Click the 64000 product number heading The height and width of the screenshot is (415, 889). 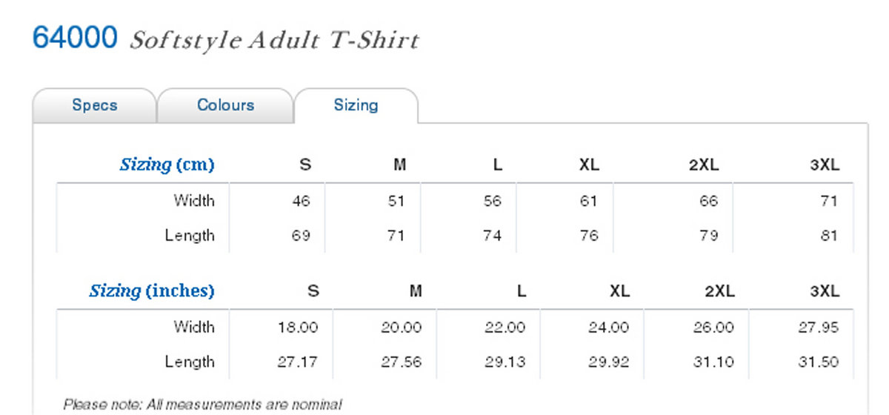75,37
